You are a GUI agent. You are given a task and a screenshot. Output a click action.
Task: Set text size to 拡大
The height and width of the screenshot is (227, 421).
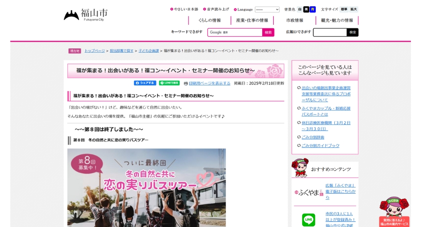(x=354, y=9)
